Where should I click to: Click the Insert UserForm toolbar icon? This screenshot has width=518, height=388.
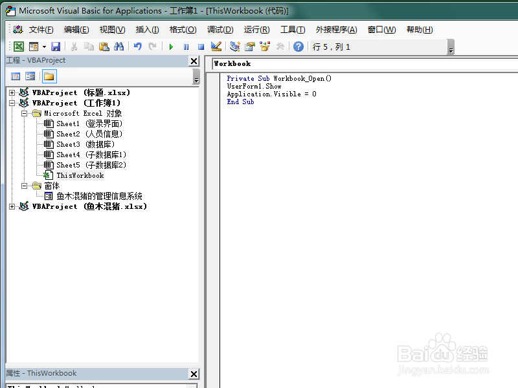[x=34, y=47]
